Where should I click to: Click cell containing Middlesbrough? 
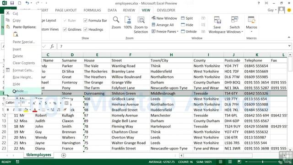[171, 93]
